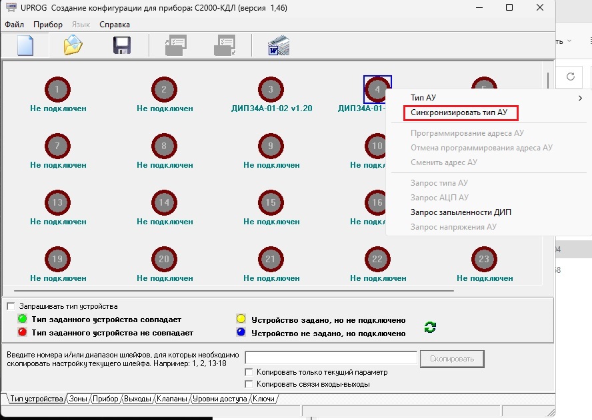Click the new configuration file icon
The height and width of the screenshot is (420, 592).
(x=25, y=45)
